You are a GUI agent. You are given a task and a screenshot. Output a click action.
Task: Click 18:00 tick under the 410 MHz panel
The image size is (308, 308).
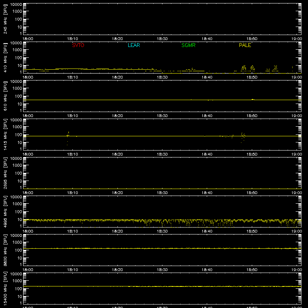click(28, 77)
